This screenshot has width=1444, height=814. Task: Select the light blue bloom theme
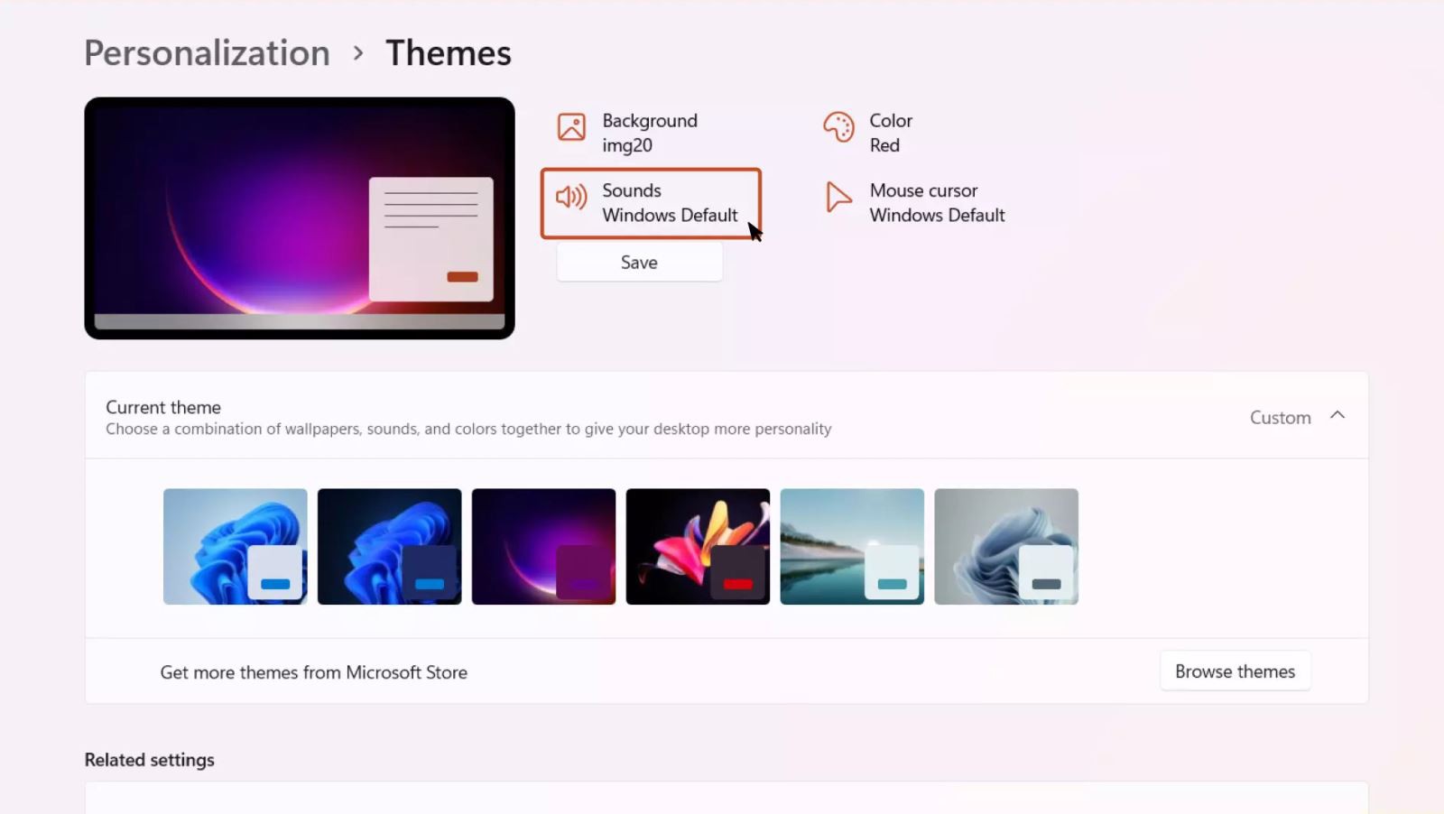tap(236, 546)
